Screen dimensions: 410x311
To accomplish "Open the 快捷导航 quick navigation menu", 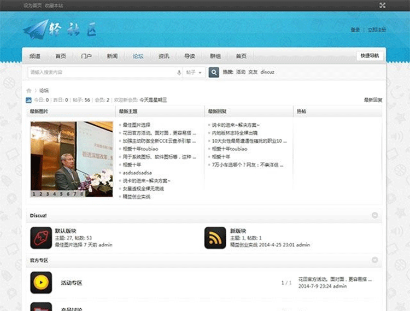I will coord(370,56).
